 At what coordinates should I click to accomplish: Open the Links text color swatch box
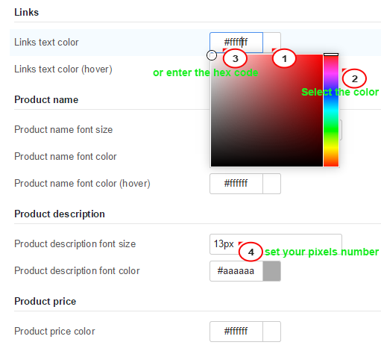click(271, 43)
